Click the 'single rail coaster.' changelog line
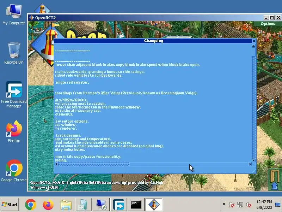282x212 pixels. (x=72, y=82)
